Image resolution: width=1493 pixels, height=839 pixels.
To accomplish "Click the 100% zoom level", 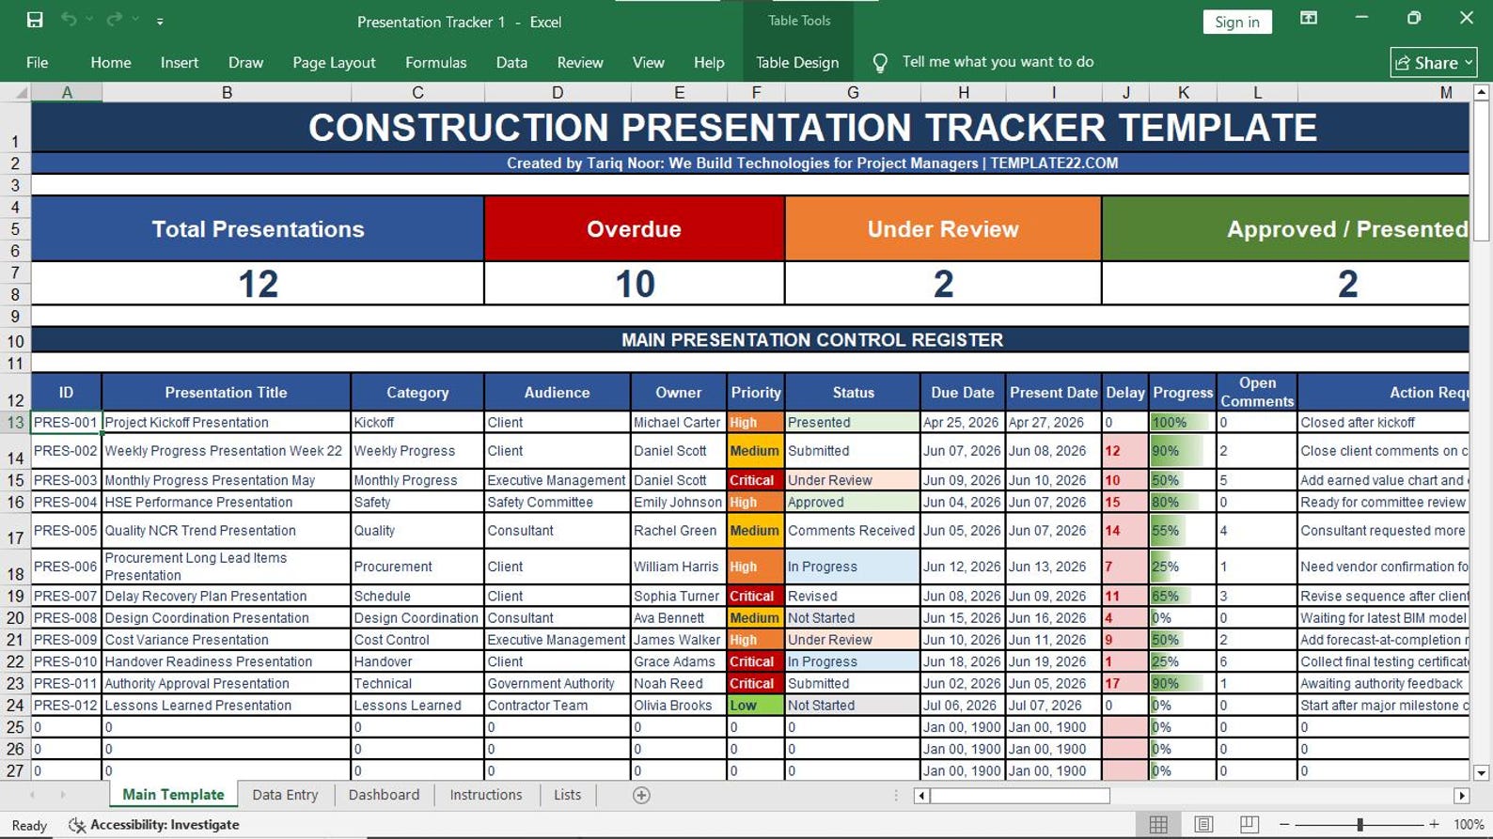I will [1469, 825].
